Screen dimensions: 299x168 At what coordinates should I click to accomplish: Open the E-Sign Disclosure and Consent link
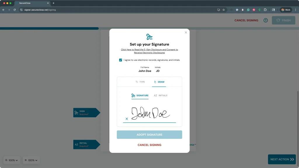pyautogui.click(x=149, y=51)
